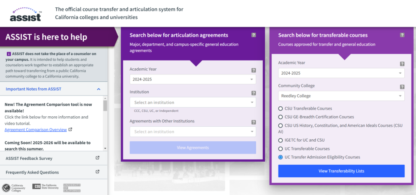
Task: Click help icon next to Community College label
Action: pyautogui.click(x=402, y=87)
